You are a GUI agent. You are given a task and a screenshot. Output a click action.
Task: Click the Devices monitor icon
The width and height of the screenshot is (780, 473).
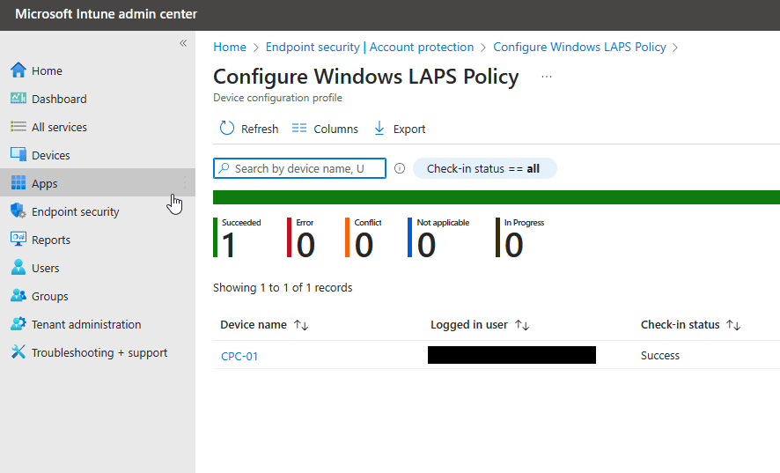click(18, 155)
